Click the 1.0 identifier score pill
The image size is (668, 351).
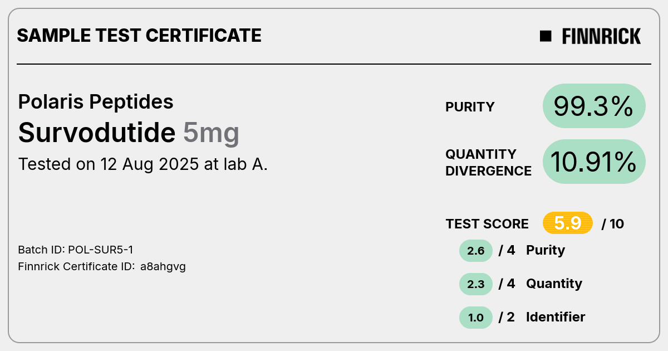tap(476, 318)
